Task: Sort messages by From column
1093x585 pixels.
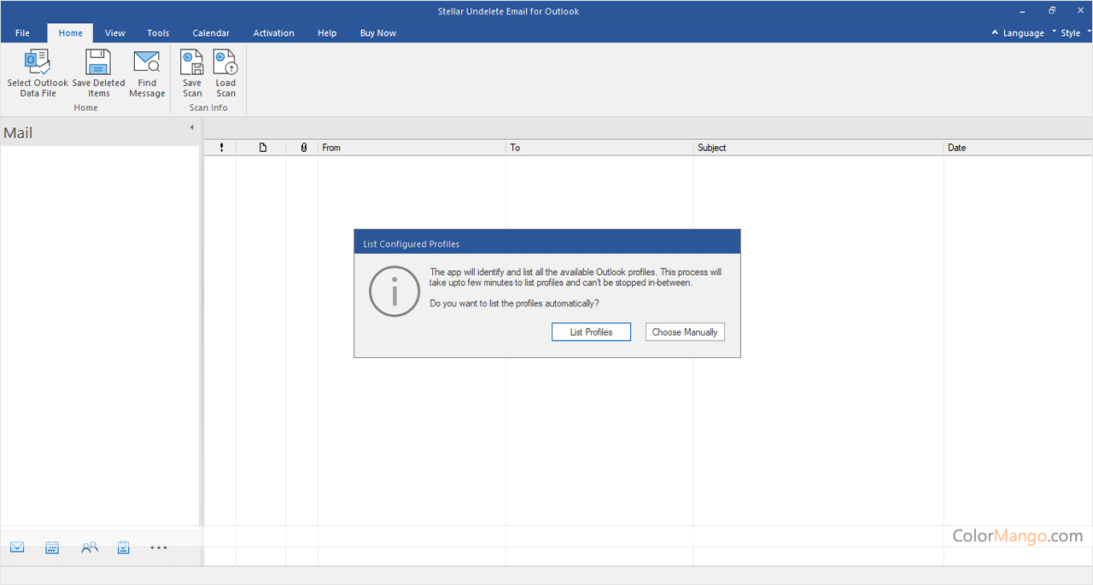Action: [x=412, y=148]
